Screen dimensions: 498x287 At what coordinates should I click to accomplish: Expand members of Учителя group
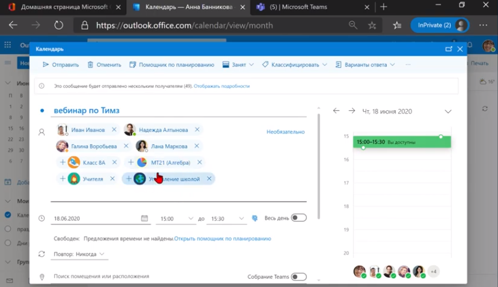tap(63, 179)
